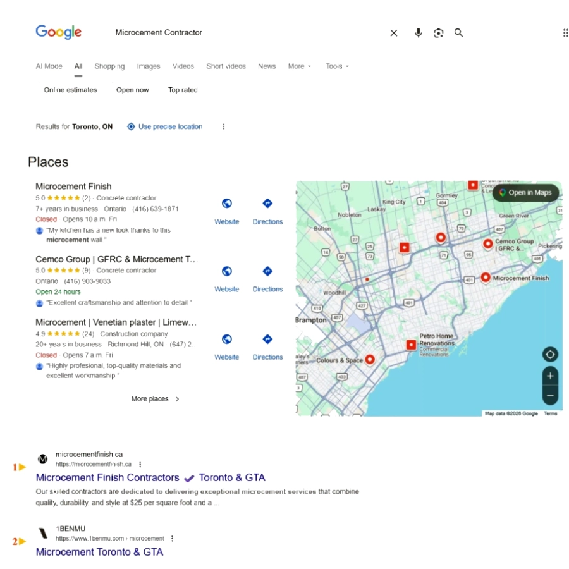Viewport: 569px width, 569px height.
Task: Zoom out on the map with minus button
Action: (x=550, y=396)
